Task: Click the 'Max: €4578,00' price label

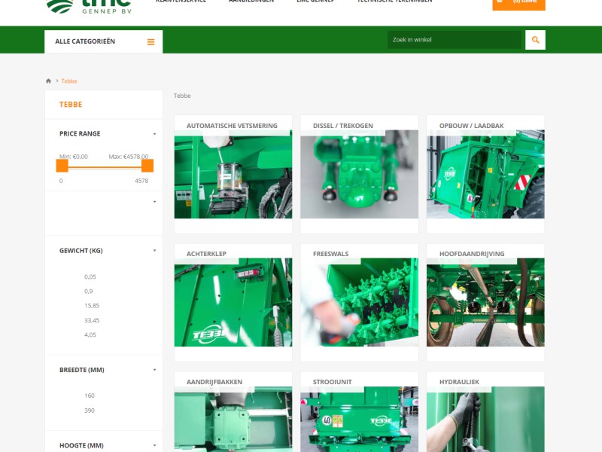Action: point(128,157)
